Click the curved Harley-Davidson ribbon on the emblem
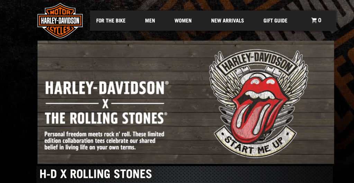The width and height of the screenshot is (354, 183). 257,63
